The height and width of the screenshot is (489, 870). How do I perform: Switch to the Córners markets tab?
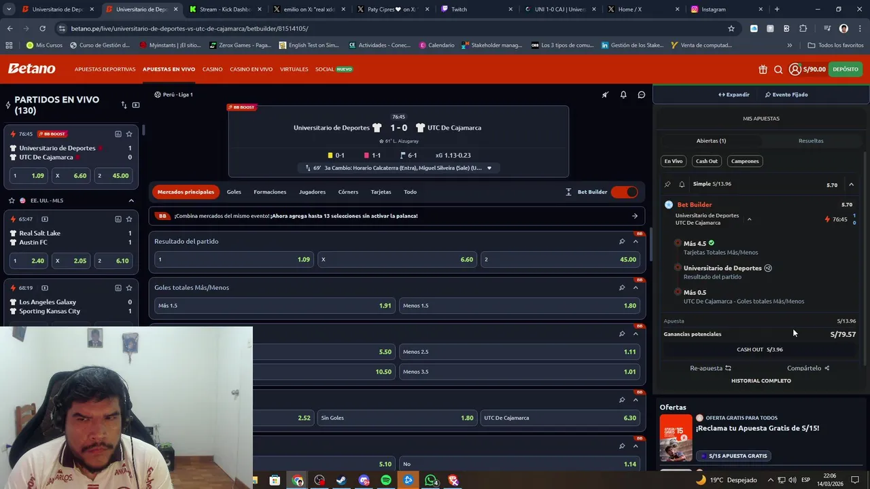click(348, 192)
